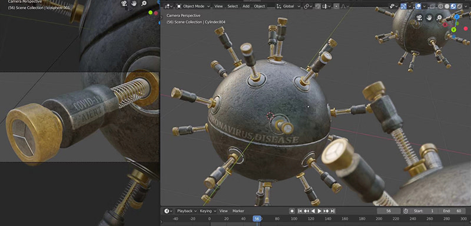Play animation in reverse
Image resolution: width=471 pixels, height=226 pixels.
point(313,211)
